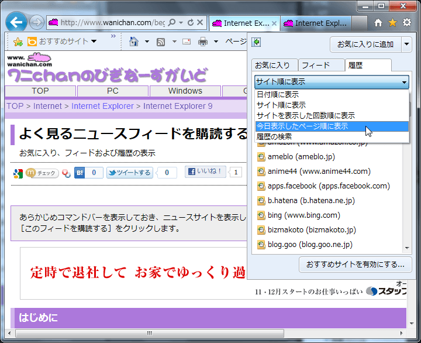Click the ツイートする tweet button

pos(130,173)
